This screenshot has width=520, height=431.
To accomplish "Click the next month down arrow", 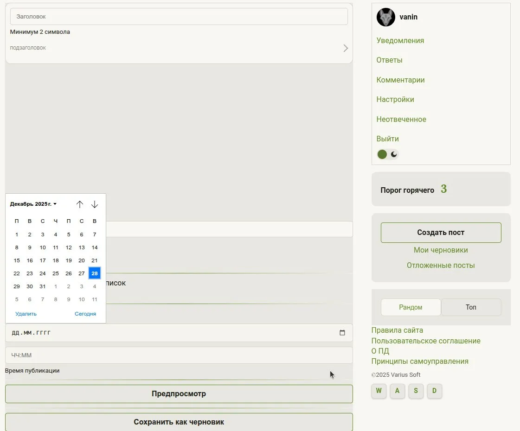I will click(x=95, y=204).
